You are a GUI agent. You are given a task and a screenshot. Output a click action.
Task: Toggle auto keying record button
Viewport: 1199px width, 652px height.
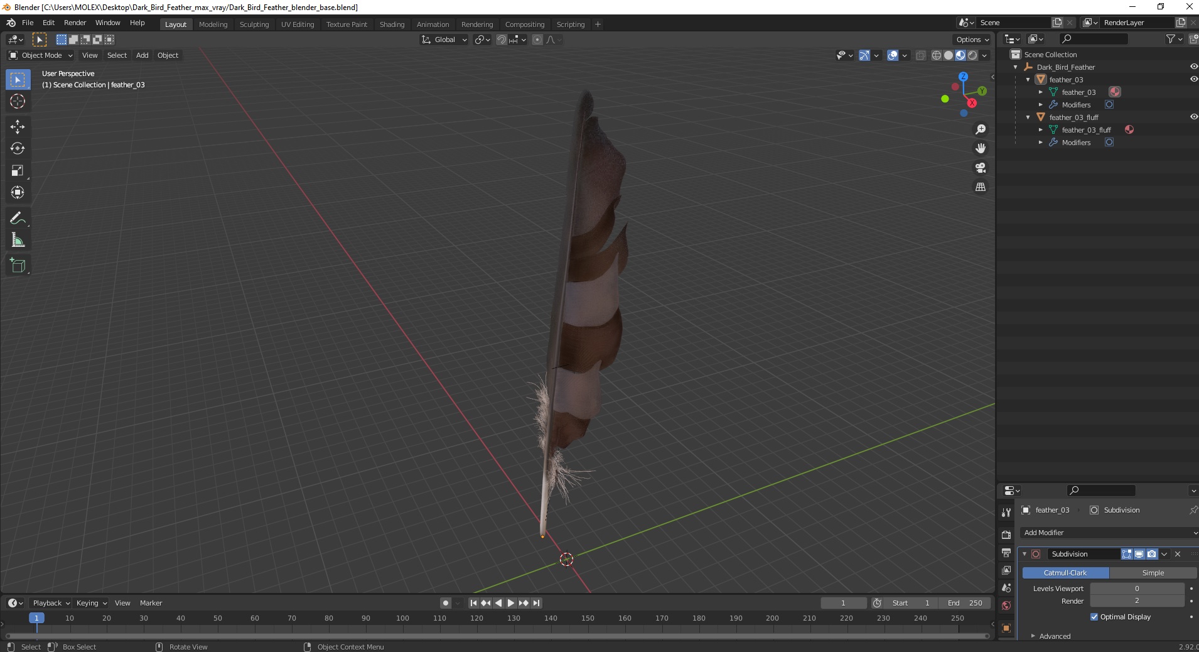446,603
